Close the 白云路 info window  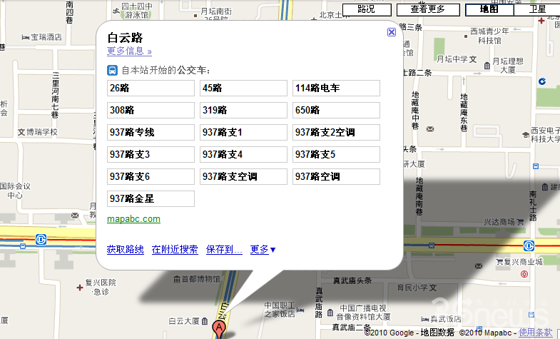pos(391,32)
